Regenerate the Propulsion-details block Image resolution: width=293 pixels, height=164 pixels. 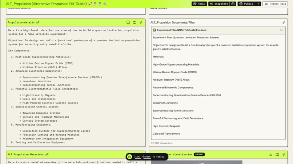(x=135, y=22)
